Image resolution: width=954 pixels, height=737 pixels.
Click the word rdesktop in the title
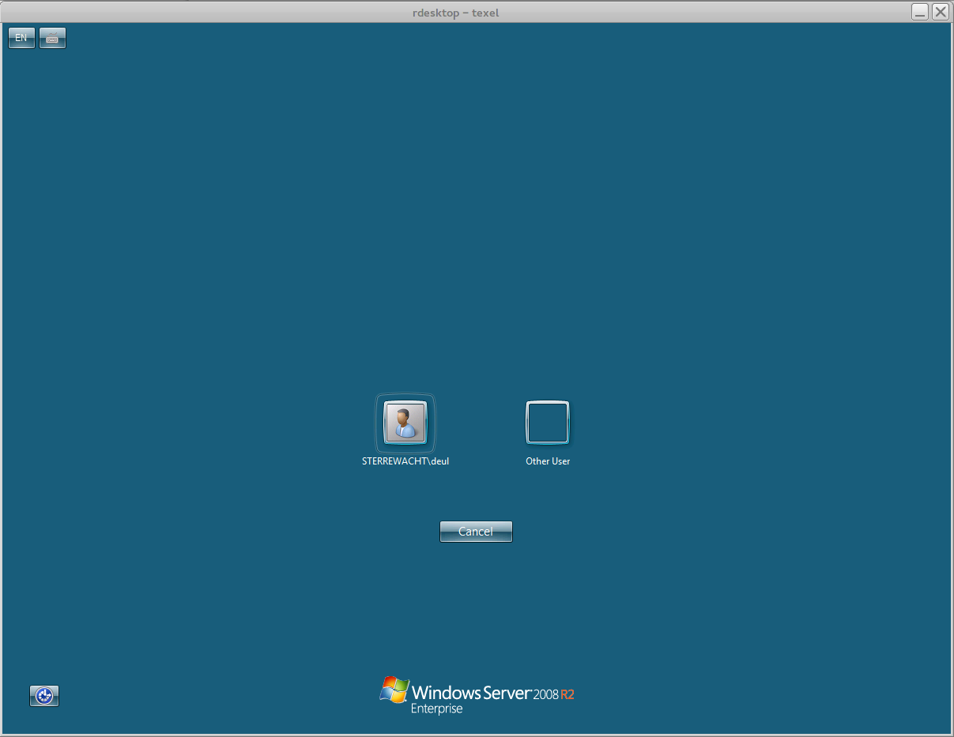[436, 13]
